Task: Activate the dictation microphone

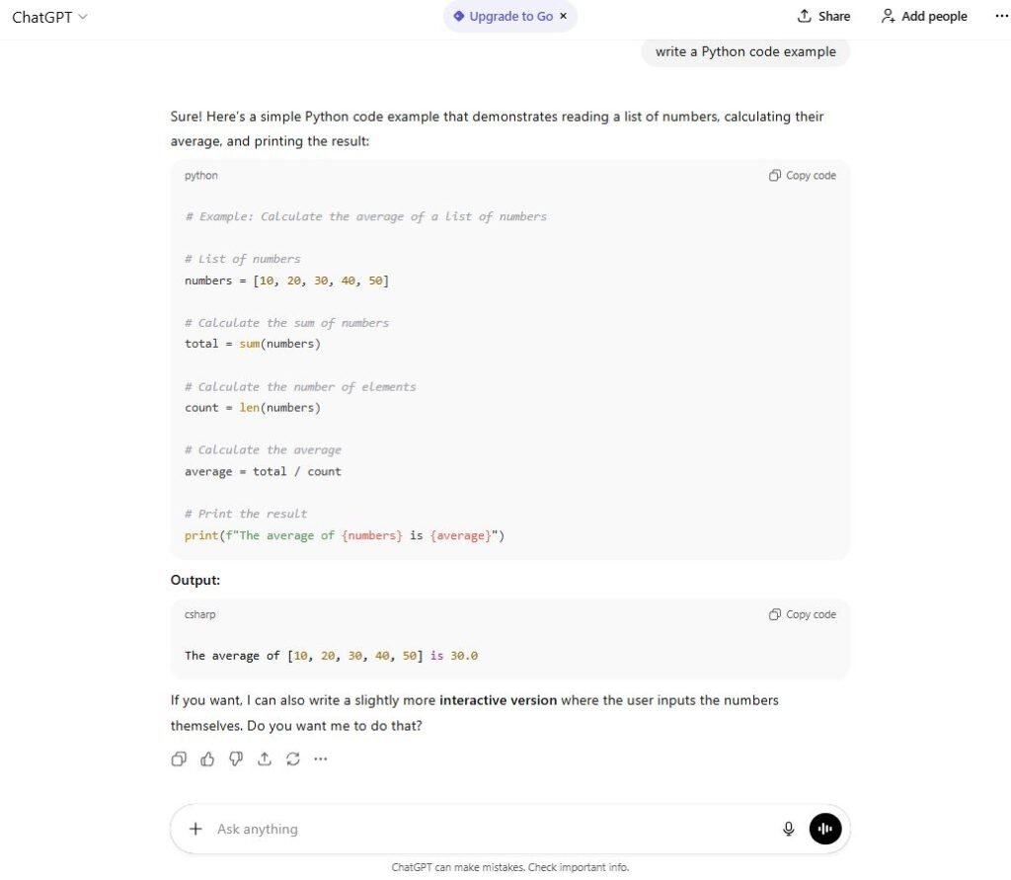Action: point(789,829)
